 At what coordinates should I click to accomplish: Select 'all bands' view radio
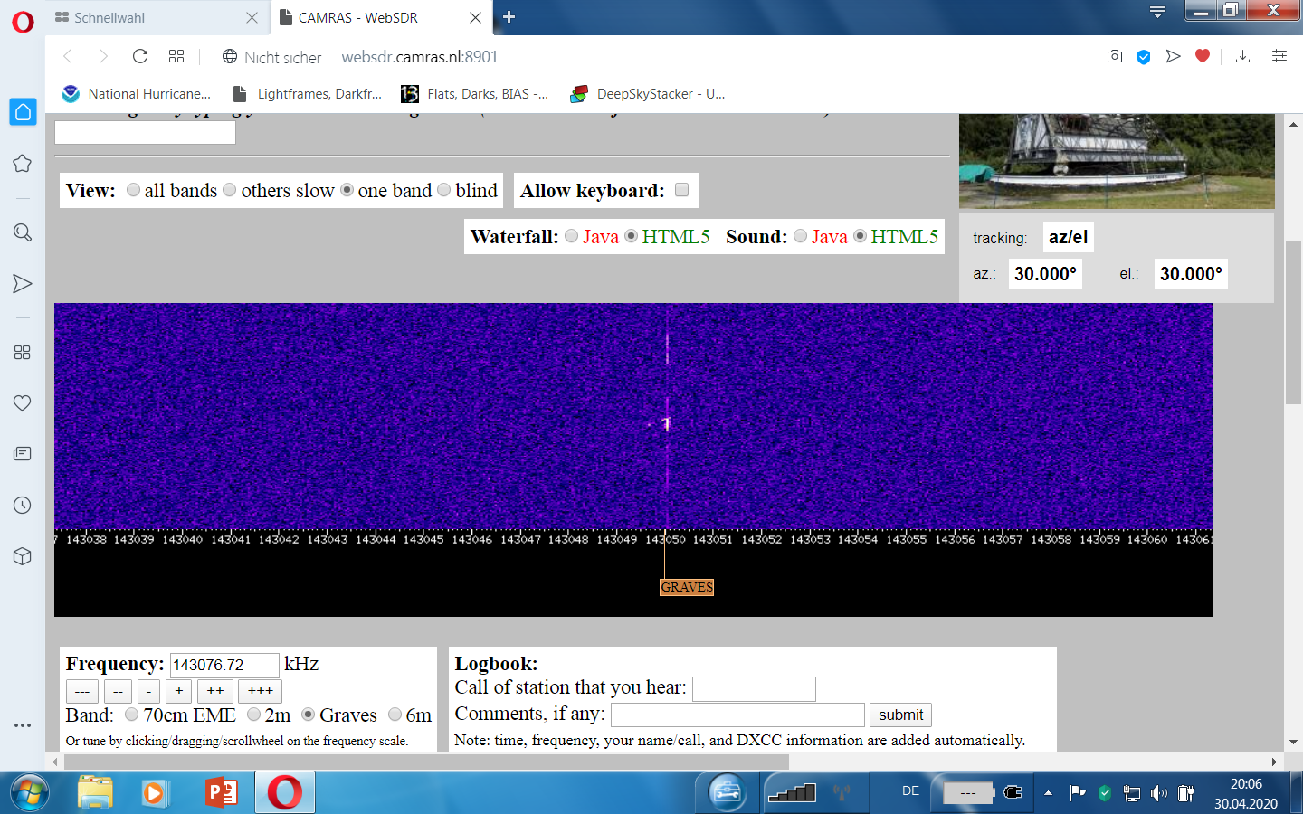134,190
